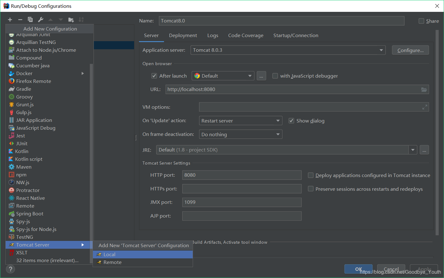Image resolution: width=444 pixels, height=278 pixels.
Task: Click in the Name input field
Action: [x=282, y=21]
